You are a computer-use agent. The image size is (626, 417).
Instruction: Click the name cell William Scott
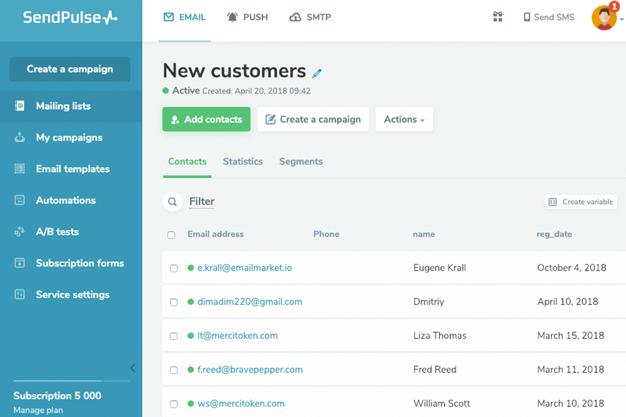[442, 403]
